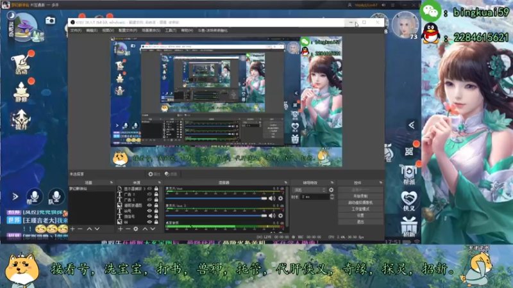Toggle visibility eye of 微信号 source
Screen dimensions: 513x288
click(149, 216)
